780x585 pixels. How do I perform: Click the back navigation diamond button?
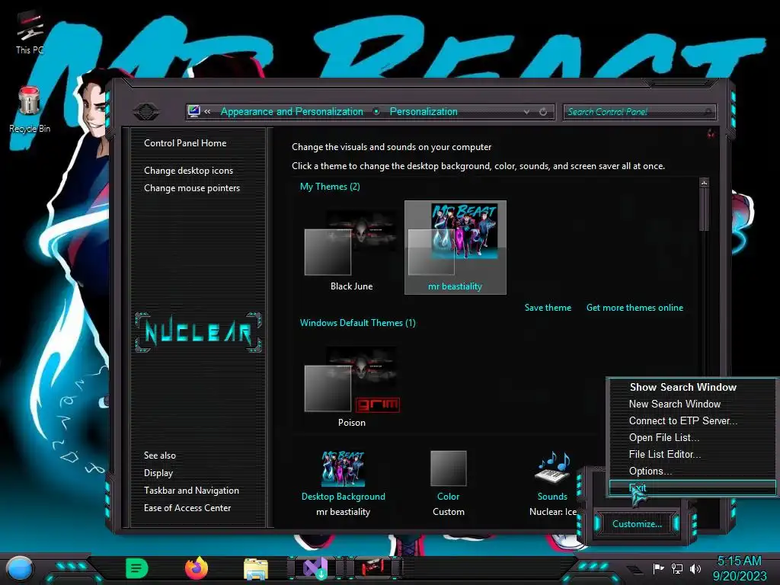[x=146, y=111]
